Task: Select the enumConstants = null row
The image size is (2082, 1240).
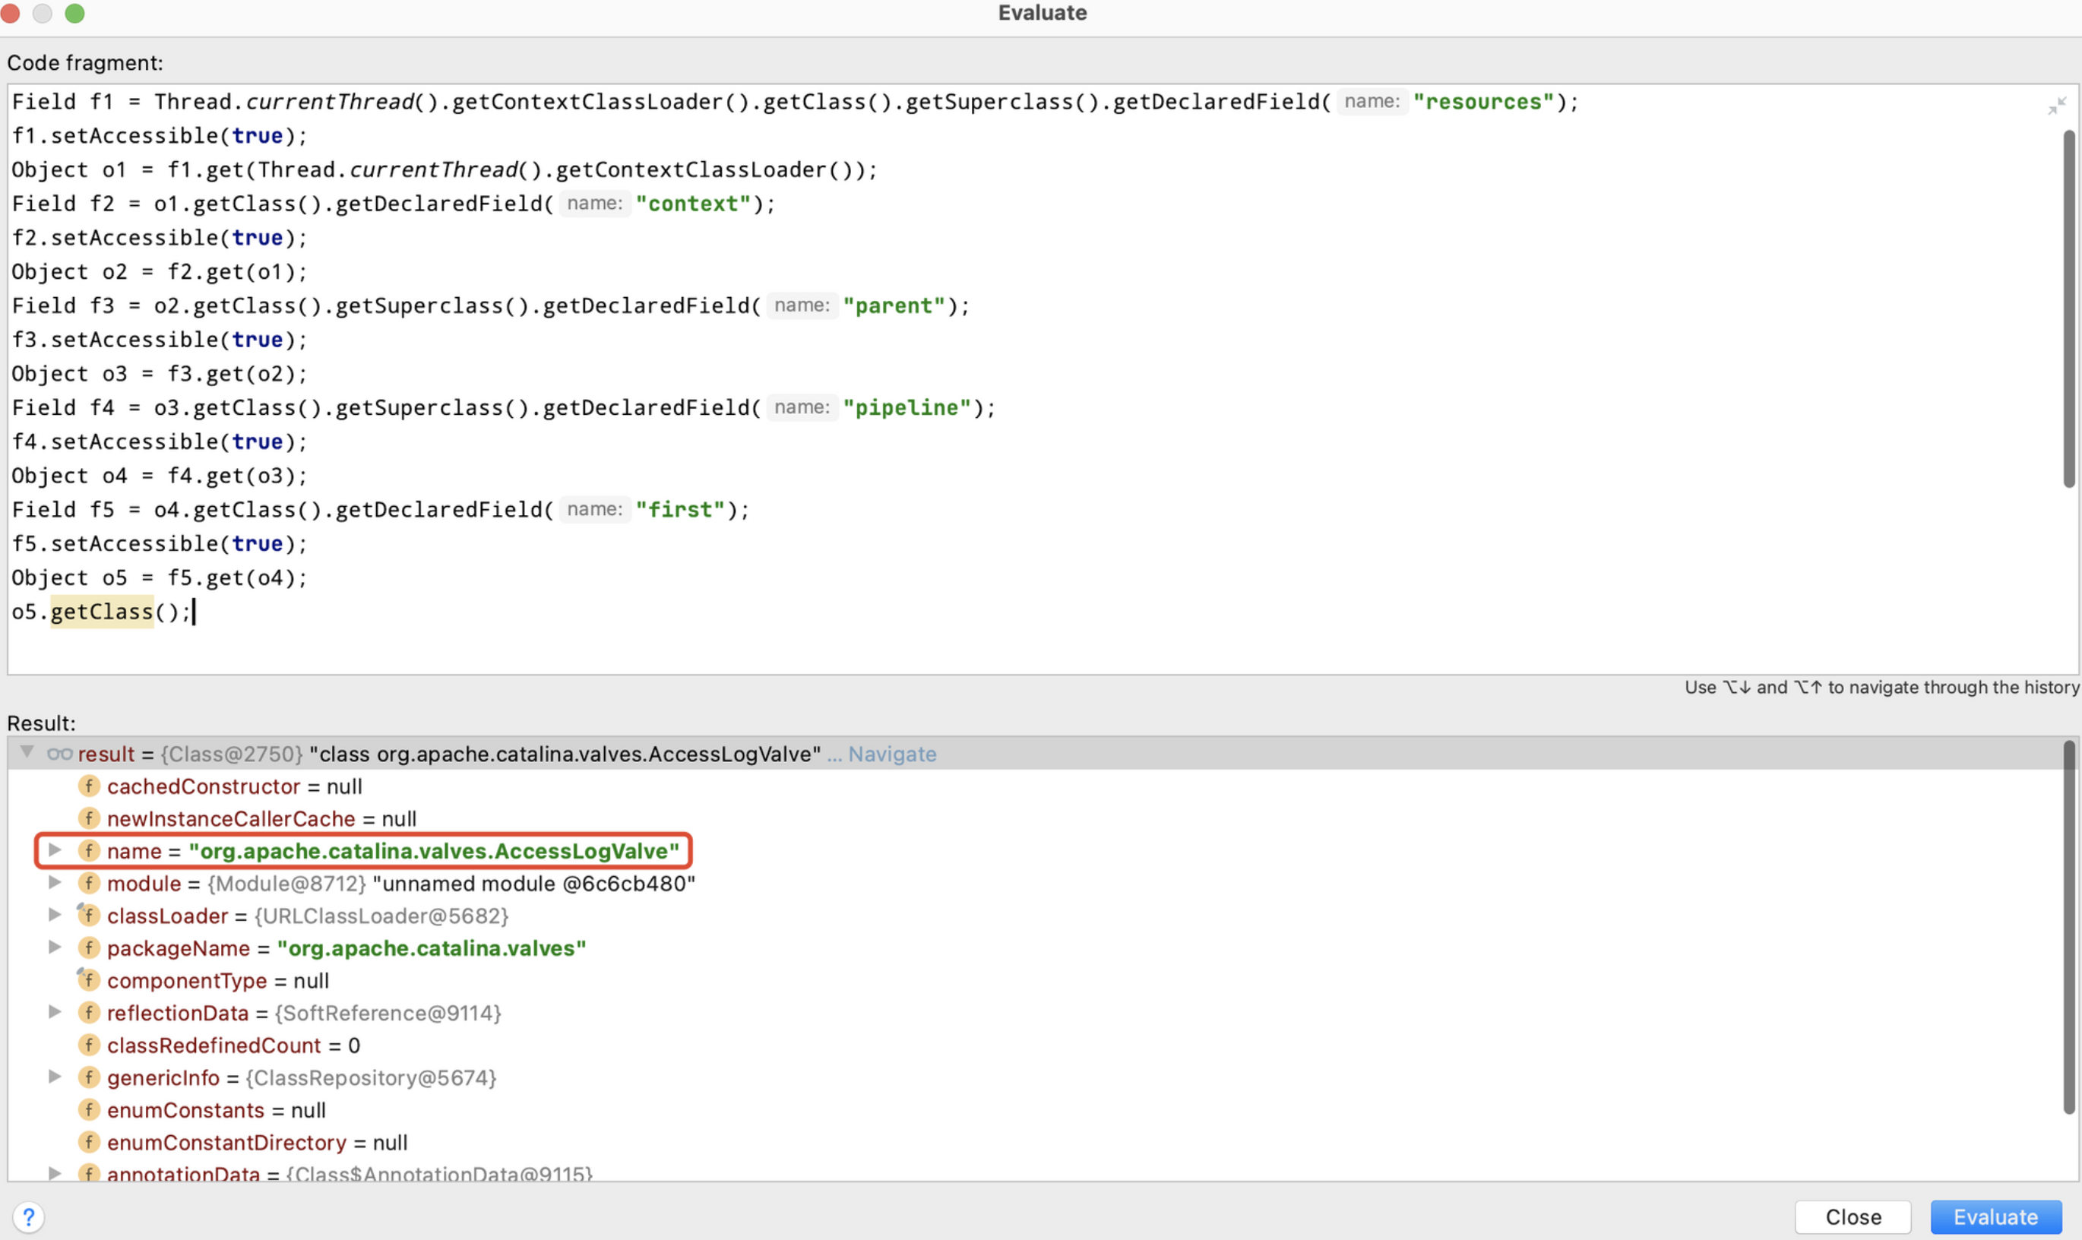Action: click(1034, 1109)
